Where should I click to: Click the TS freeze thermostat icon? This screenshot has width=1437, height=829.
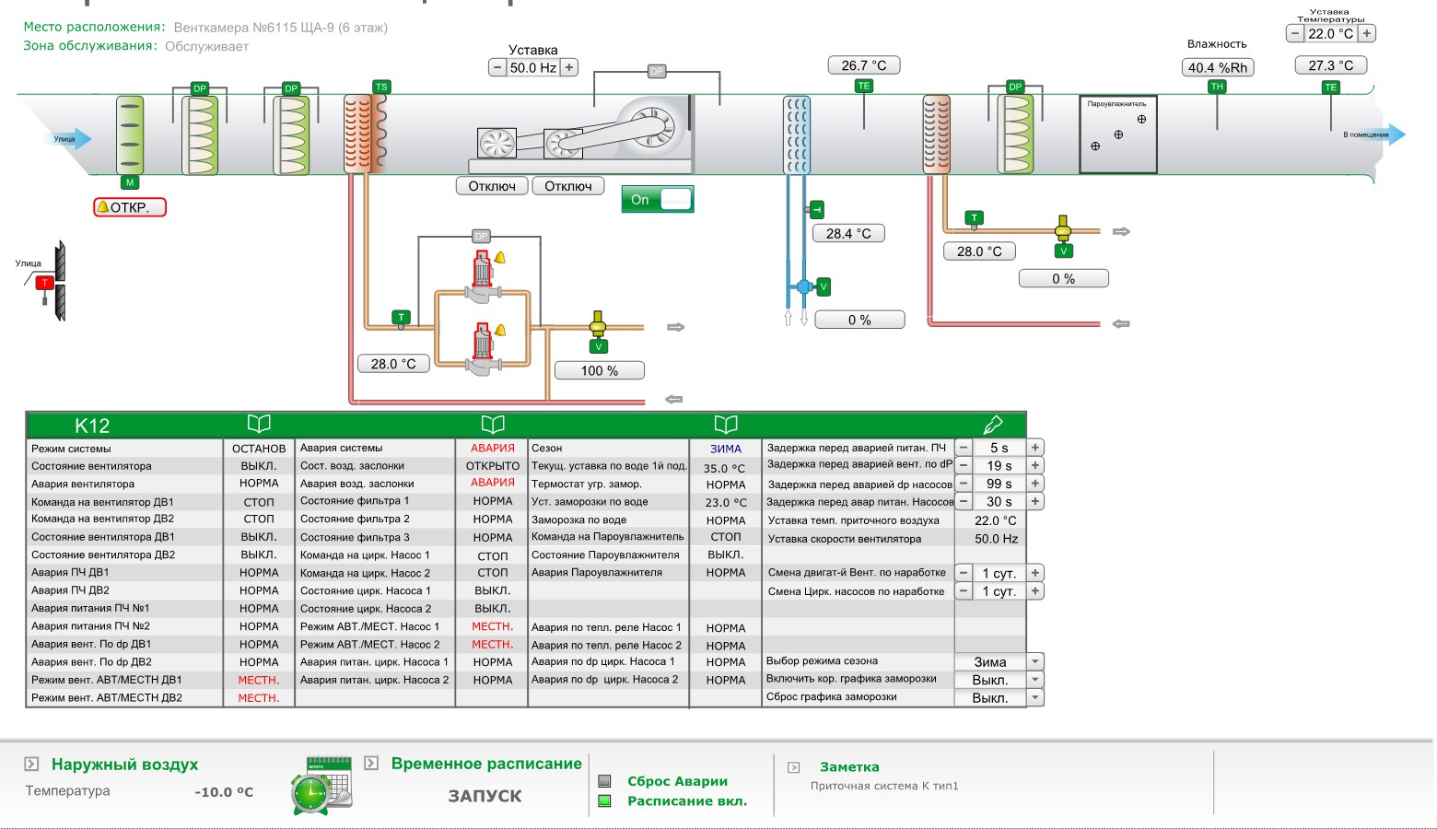[381, 87]
